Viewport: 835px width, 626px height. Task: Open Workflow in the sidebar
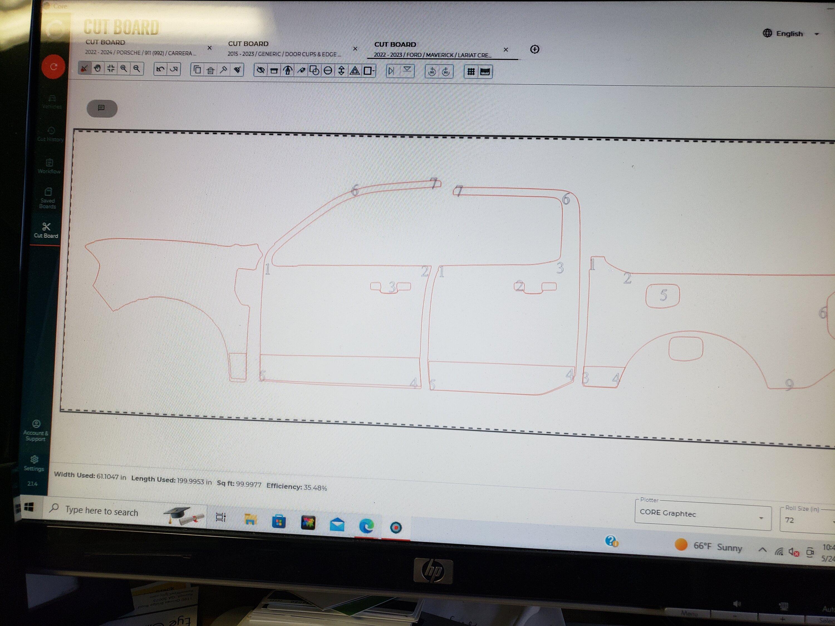tap(49, 166)
